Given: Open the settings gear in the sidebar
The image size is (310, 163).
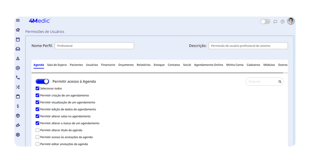Looking at the screenshot, I should [18, 135].
